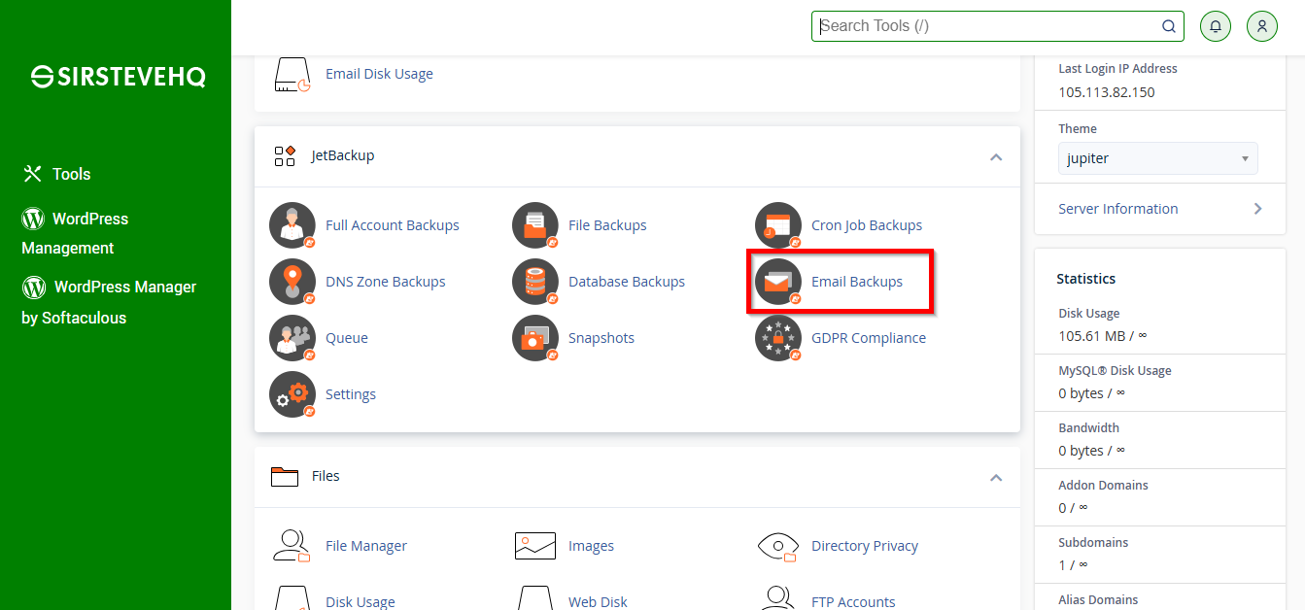Image resolution: width=1305 pixels, height=610 pixels.
Task: Click the Cron Job Backups icon
Action: click(x=778, y=225)
